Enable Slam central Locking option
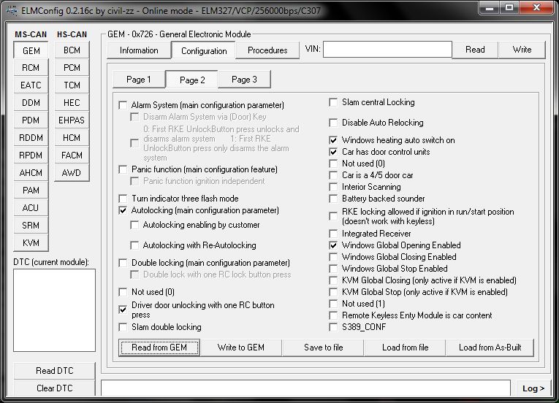Viewport: 559px width, 403px height. coord(333,102)
